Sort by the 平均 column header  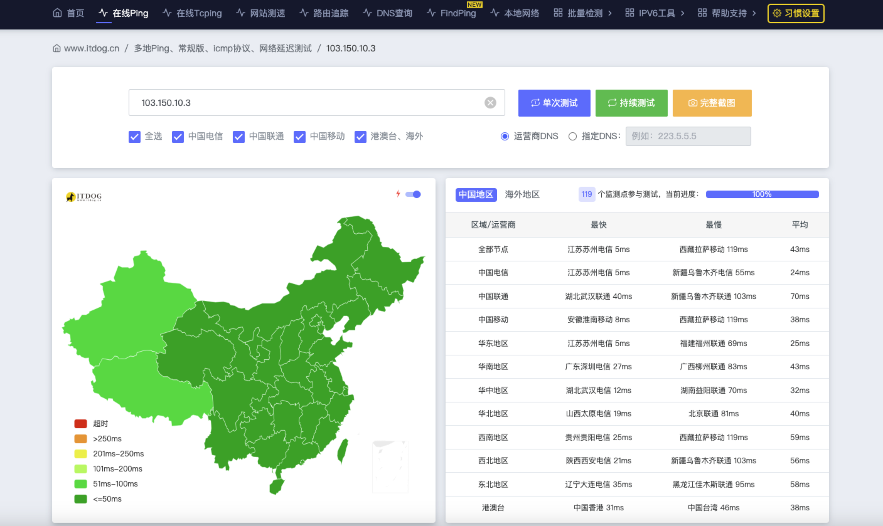pos(800,224)
